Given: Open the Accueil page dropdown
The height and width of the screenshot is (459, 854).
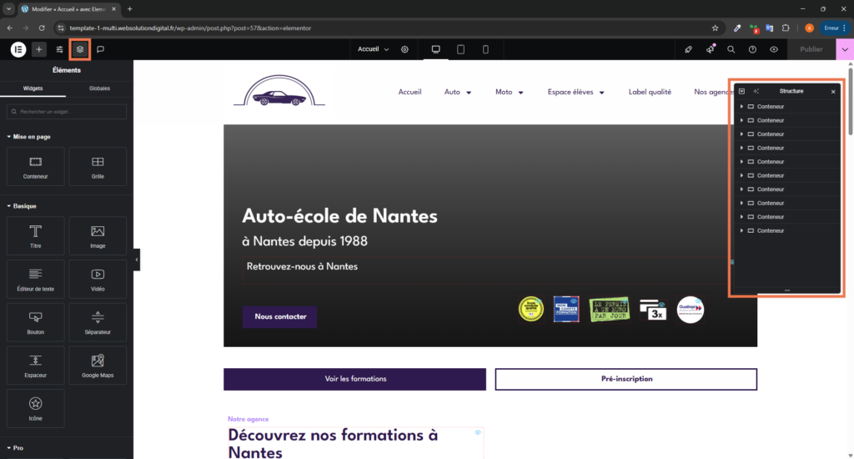Looking at the screenshot, I should point(374,49).
